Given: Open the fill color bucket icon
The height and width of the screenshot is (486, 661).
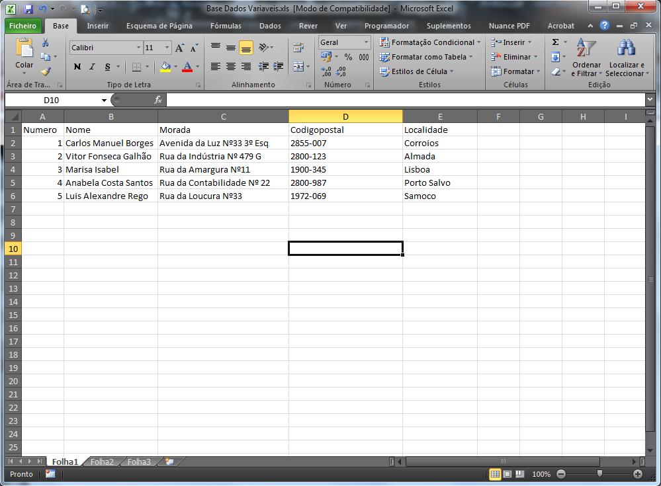Looking at the screenshot, I should click(x=165, y=67).
